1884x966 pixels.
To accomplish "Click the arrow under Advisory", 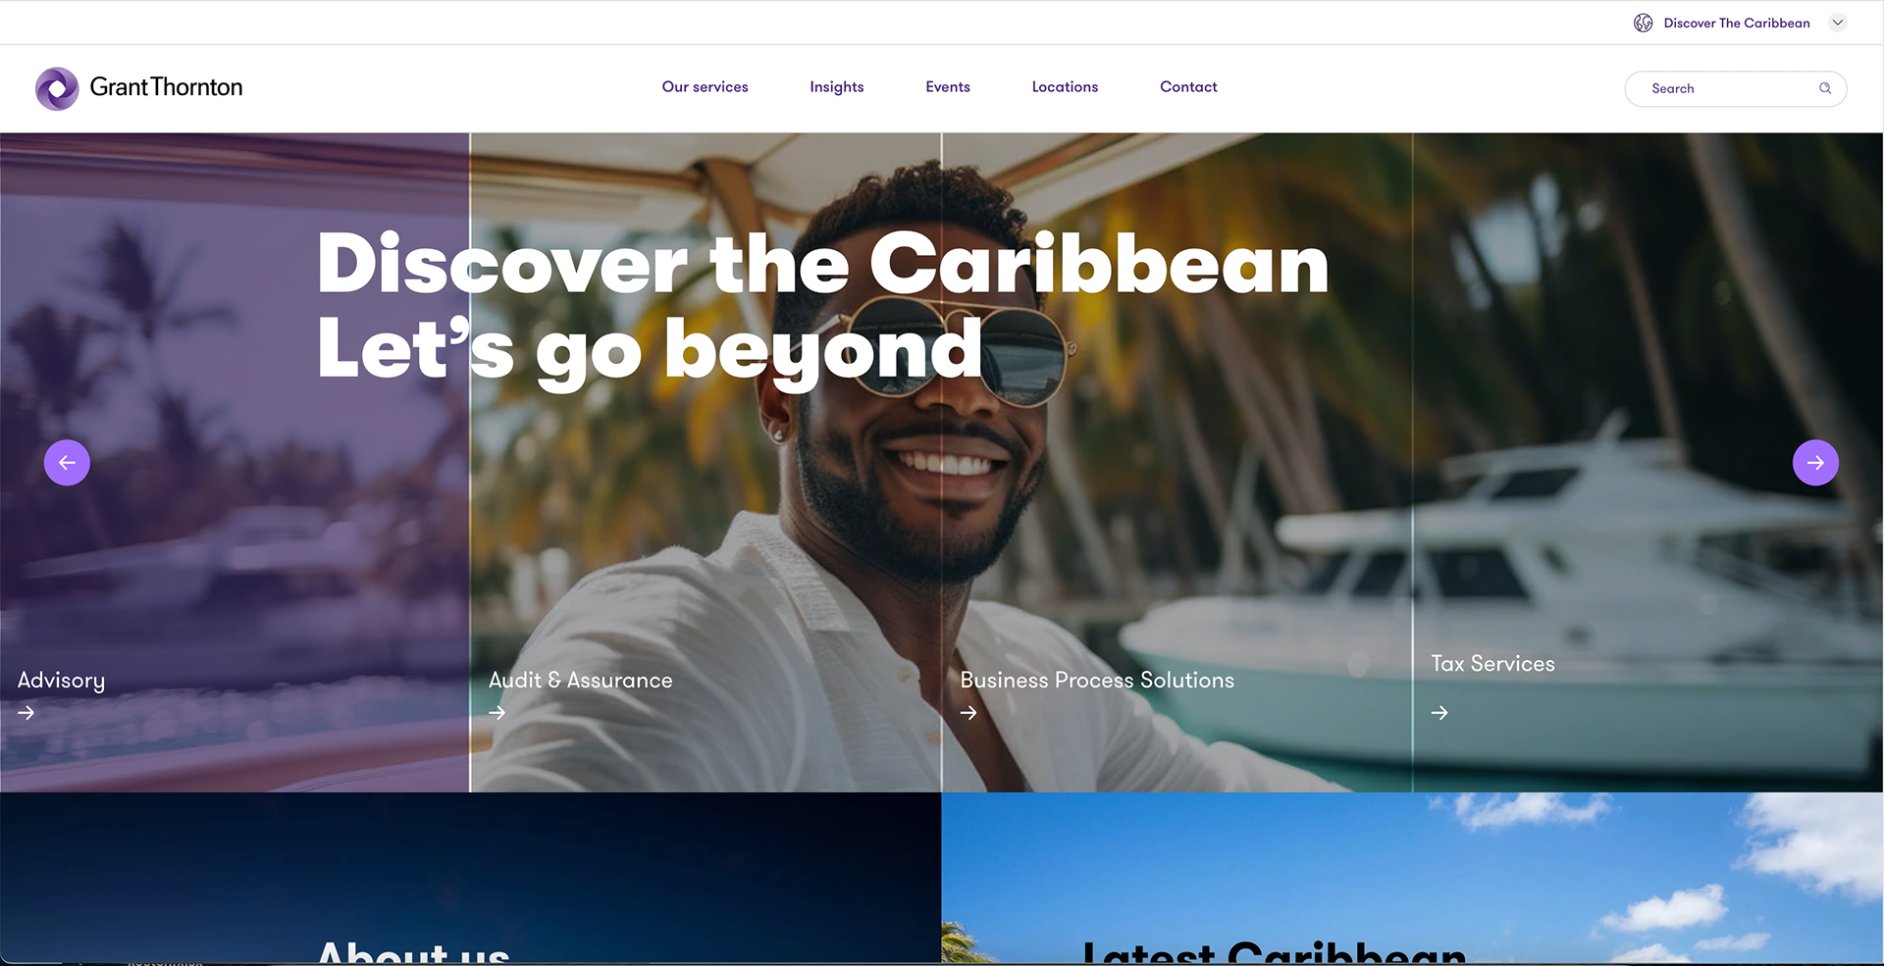I will click(26, 713).
